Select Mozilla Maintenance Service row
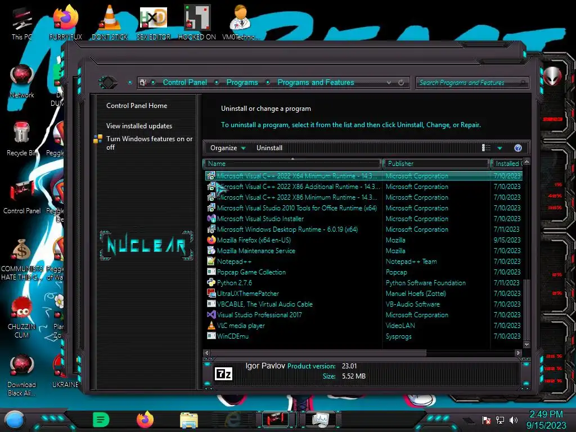The width and height of the screenshot is (576, 432). click(x=364, y=250)
